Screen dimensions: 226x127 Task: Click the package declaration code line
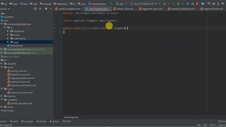(x=91, y=13)
